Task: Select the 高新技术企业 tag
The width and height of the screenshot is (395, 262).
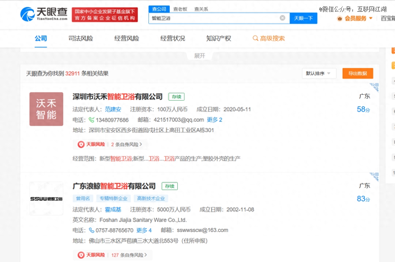Action: (x=151, y=198)
